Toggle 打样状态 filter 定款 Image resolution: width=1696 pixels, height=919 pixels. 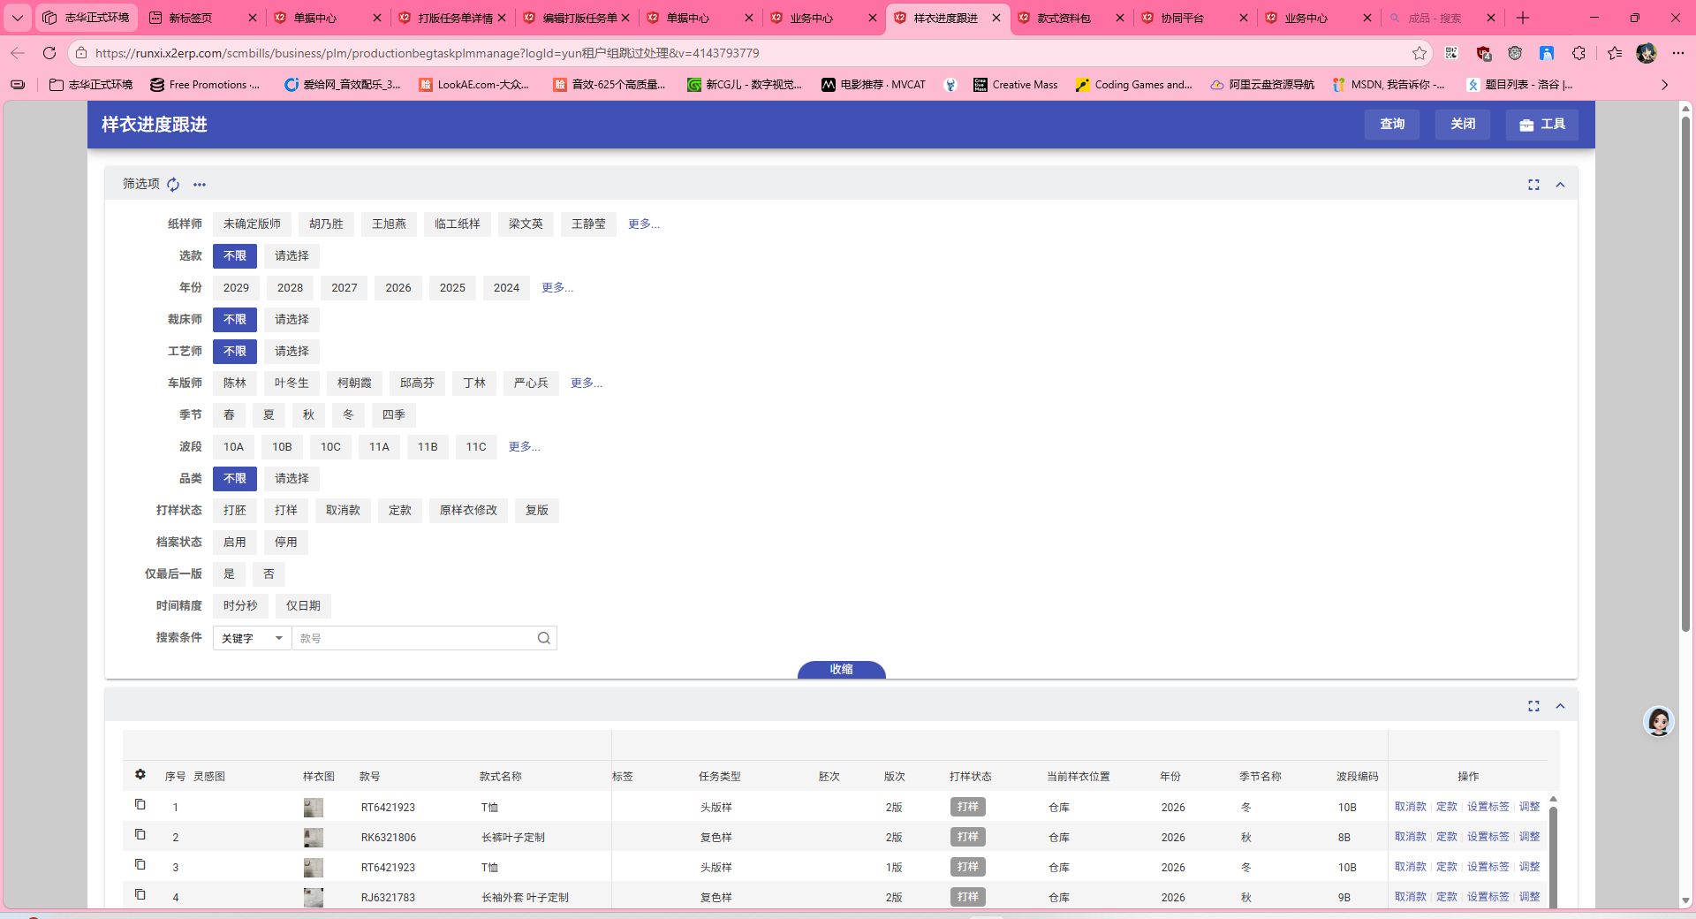point(400,511)
